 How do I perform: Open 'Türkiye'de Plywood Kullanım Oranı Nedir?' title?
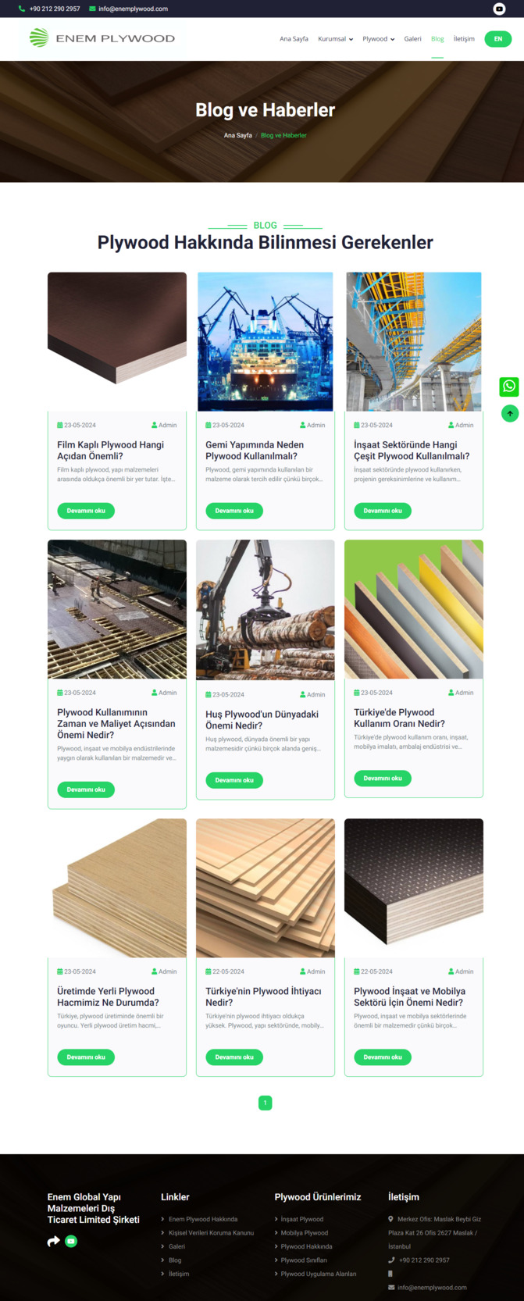pyautogui.click(x=399, y=718)
